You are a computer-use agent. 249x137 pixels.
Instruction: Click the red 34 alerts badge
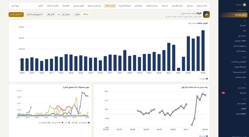point(223,93)
